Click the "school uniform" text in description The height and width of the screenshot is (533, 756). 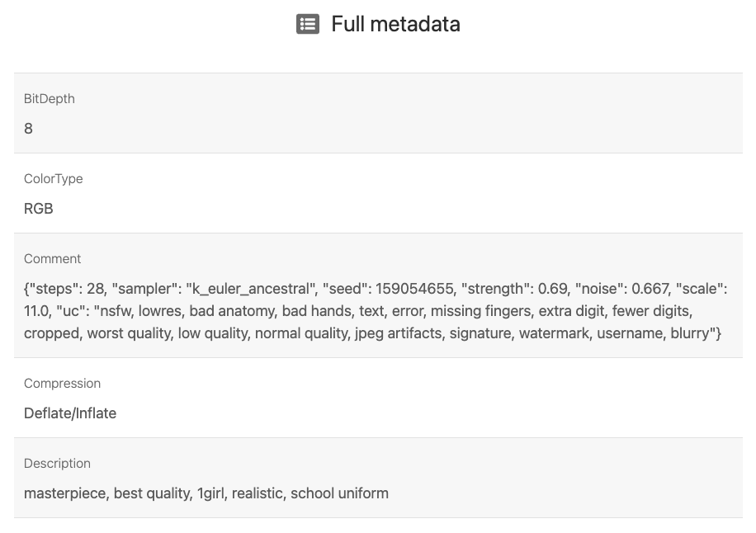click(x=339, y=493)
